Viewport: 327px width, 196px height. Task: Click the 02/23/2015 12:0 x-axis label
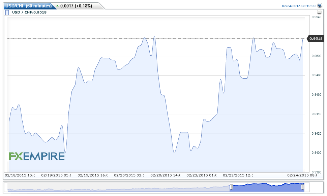pyautogui.click(x=238, y=175)
